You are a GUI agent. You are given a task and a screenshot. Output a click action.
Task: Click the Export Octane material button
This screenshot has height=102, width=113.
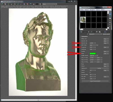point(95,81)
